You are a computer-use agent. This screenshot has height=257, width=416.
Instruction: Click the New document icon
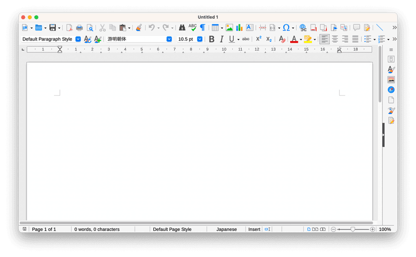pyautogui.click(x=25, y=28)
